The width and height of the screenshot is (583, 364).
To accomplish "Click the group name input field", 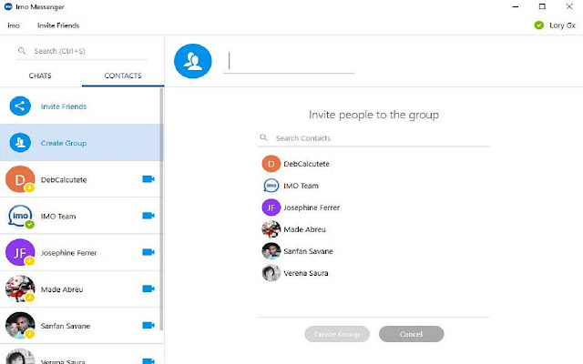I will [289, 61].
